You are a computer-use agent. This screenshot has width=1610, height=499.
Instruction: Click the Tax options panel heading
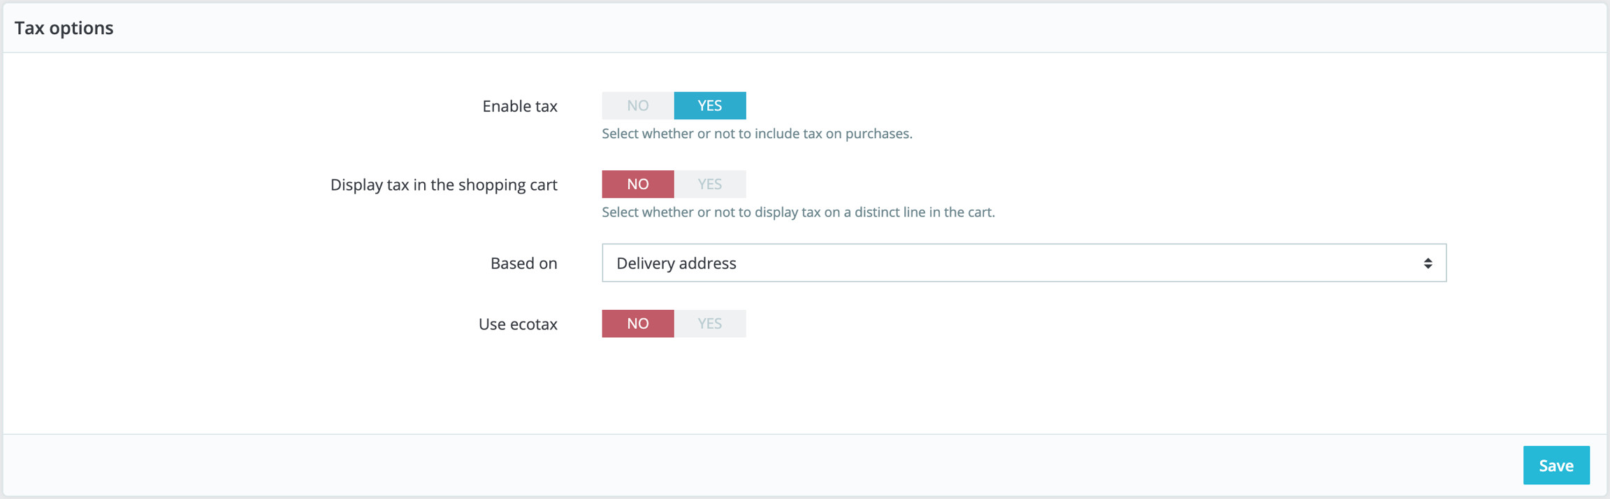(64, 28)
